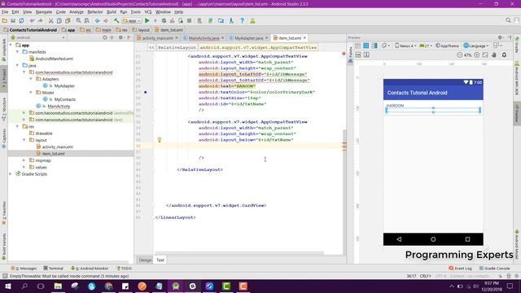521x293 pixels.
Task: Select Design plus Blueprint view mode
Action: (x=374, y=46)
